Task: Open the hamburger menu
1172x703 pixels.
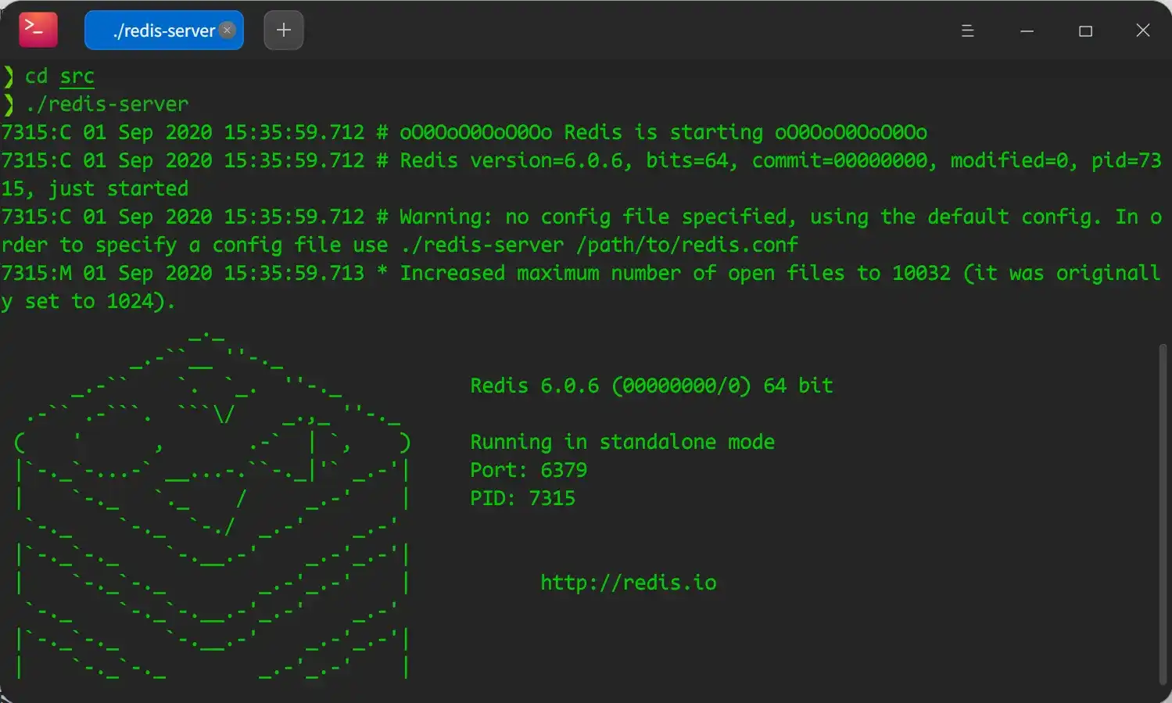Action: (x=967, y=31)
